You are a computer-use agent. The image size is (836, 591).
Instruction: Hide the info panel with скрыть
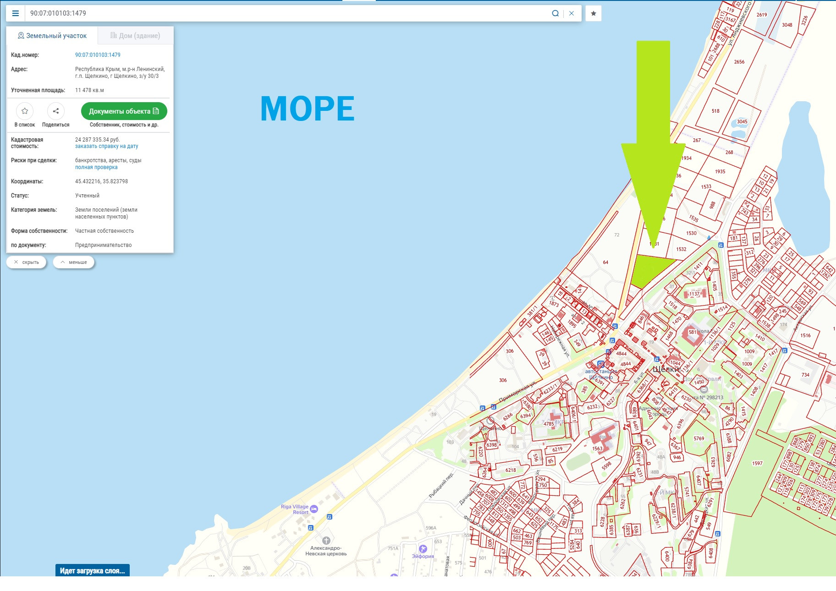click(x=27, y=262)
